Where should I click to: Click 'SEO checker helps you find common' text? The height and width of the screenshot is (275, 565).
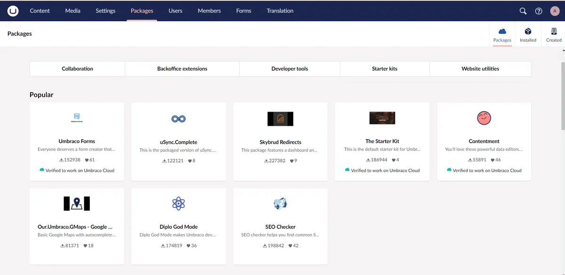point(280,235)
